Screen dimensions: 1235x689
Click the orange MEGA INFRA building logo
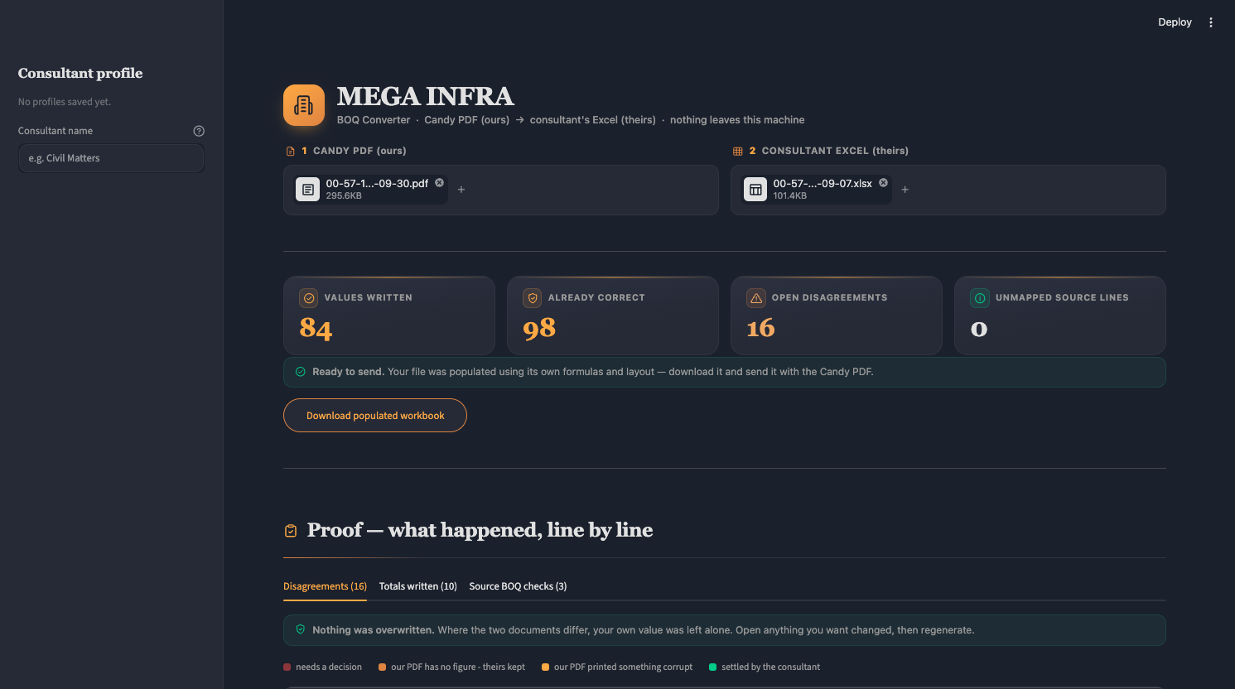[x=304, y=105]
